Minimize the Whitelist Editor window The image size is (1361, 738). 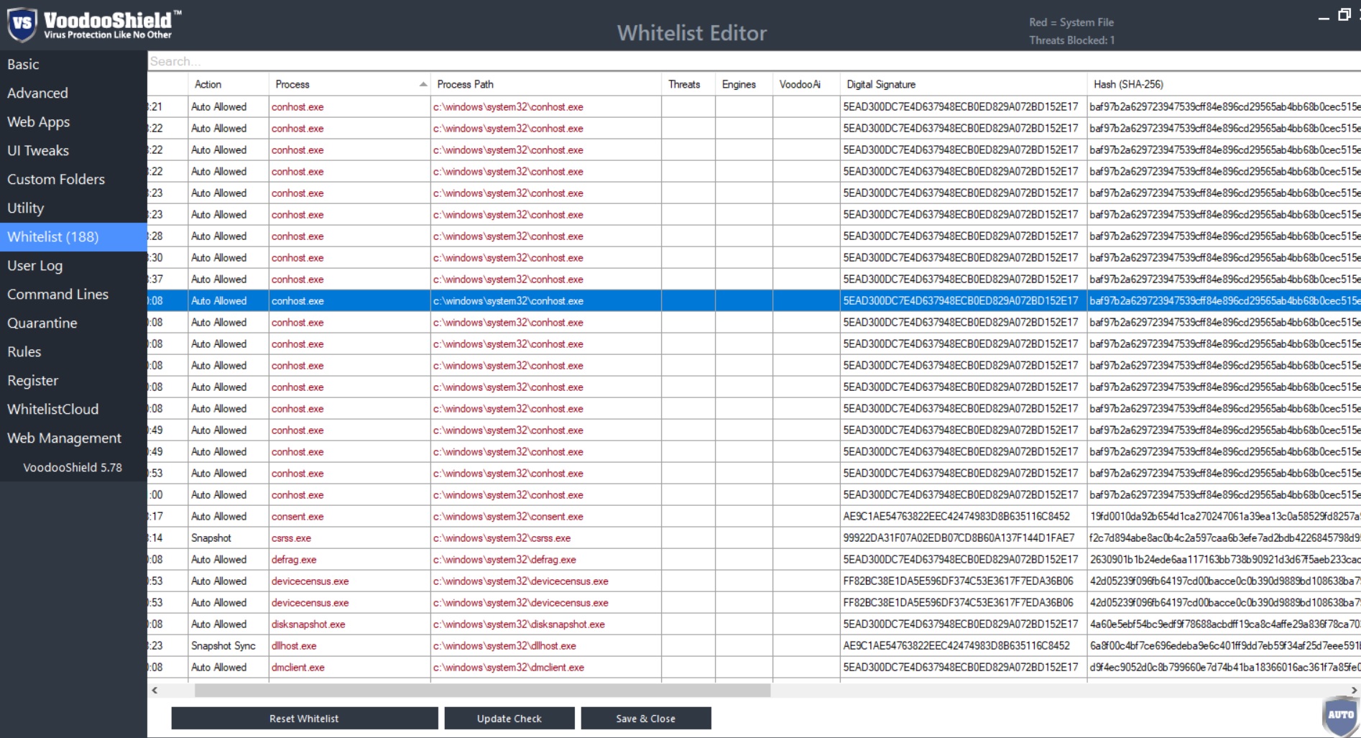(x=1324, y=17)
